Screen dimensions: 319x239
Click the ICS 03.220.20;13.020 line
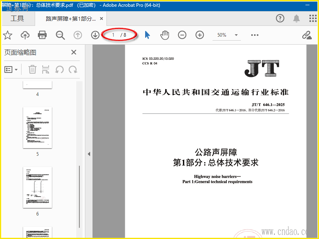158,59
